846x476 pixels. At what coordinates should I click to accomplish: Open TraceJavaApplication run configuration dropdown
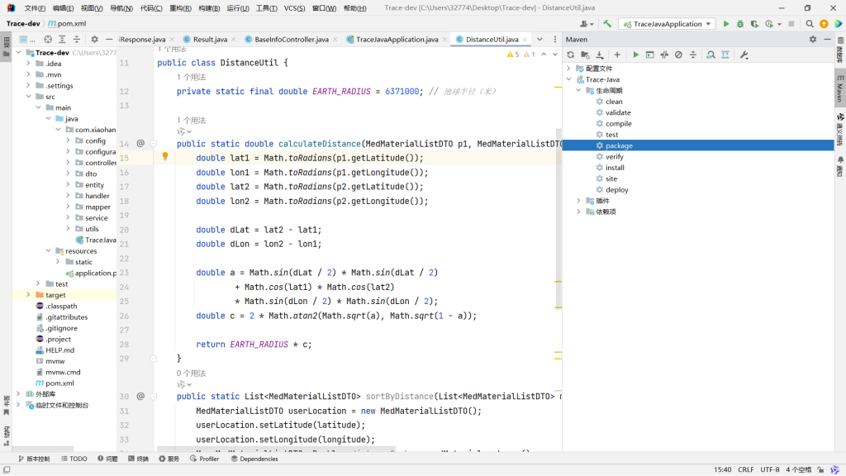click(x=668, y=24)
